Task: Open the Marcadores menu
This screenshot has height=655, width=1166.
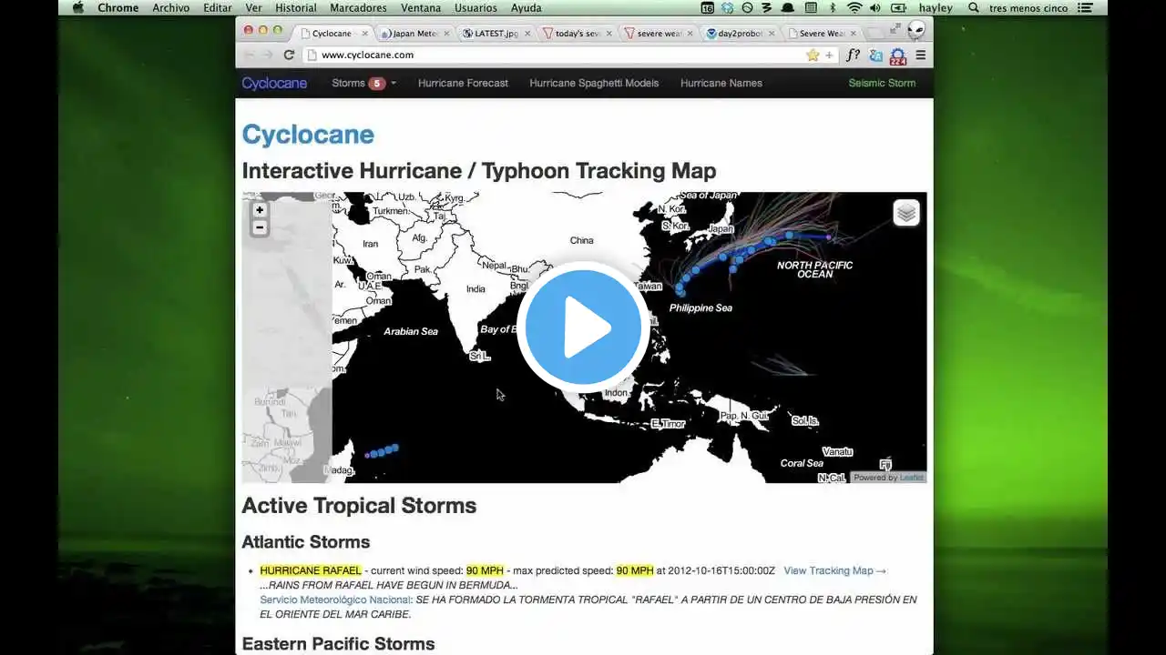Action: pyautogui.click(x=358, y=7)
